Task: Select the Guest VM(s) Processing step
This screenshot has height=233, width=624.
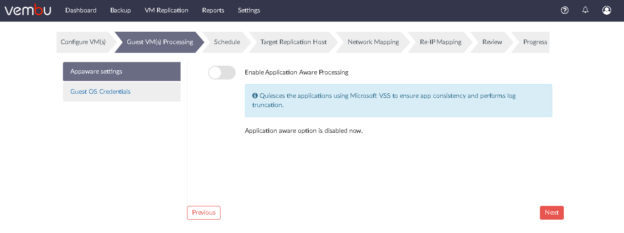Action: point(159,42)
